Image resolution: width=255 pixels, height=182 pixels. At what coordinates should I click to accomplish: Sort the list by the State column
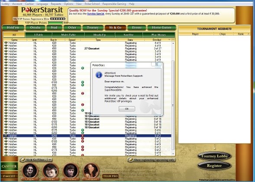click(130, 40)
